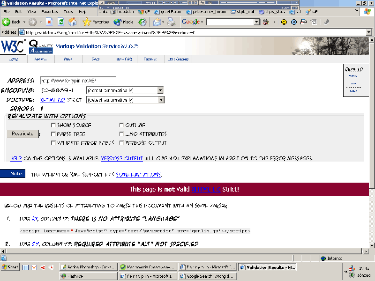375x281 pixels.
Task: Click the Forward arrow icon
Action: (x=32, y=22)
